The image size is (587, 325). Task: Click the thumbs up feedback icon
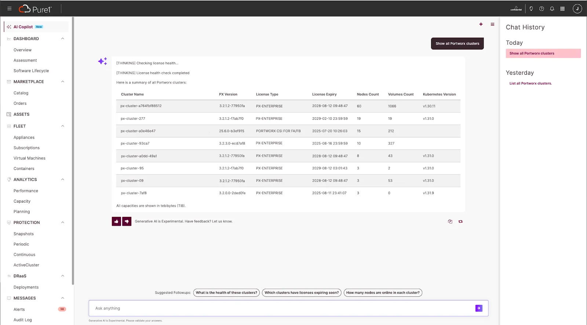coord(116,221)
